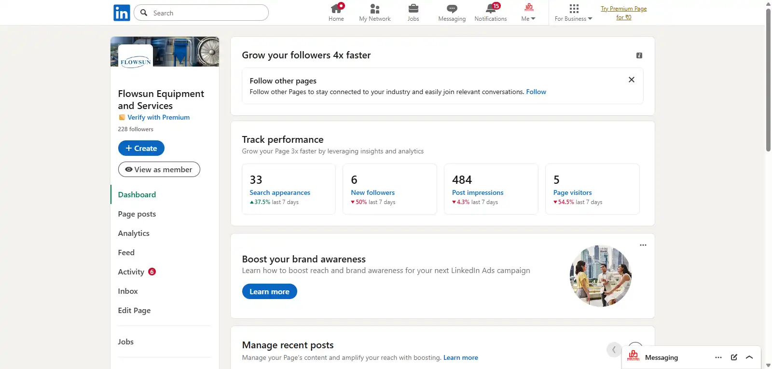
Task: Click the page vertical scrollbar
Action: (x=768, y=80)
